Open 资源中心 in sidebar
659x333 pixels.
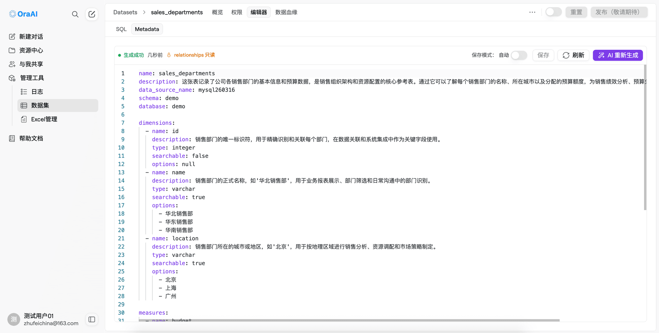tap(31, 50)
